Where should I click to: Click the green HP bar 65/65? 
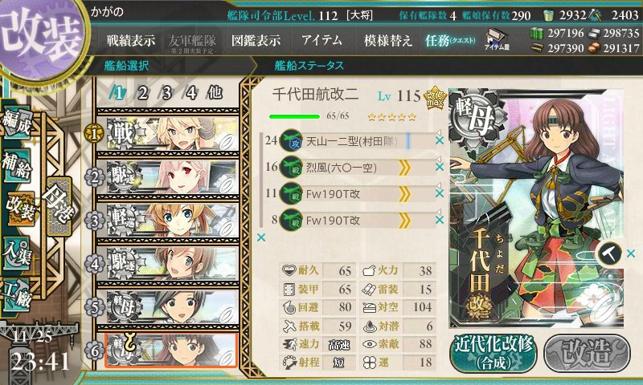[294, 116]
